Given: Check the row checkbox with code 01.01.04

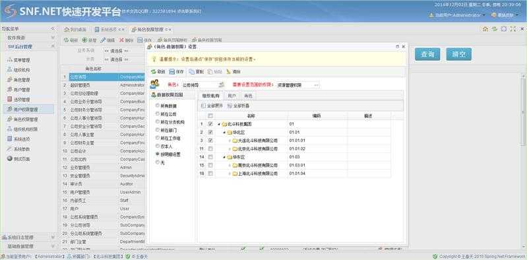Looking at the screenshot, I should 210,173.
